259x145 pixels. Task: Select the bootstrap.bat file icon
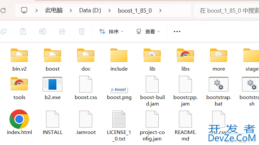click(219, 84)
